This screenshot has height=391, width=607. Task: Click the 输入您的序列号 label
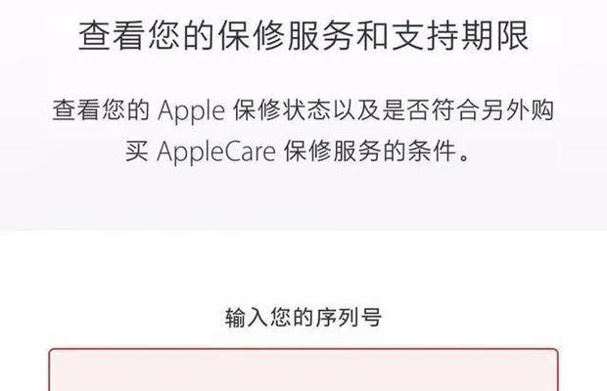click(x=303, y=318)
